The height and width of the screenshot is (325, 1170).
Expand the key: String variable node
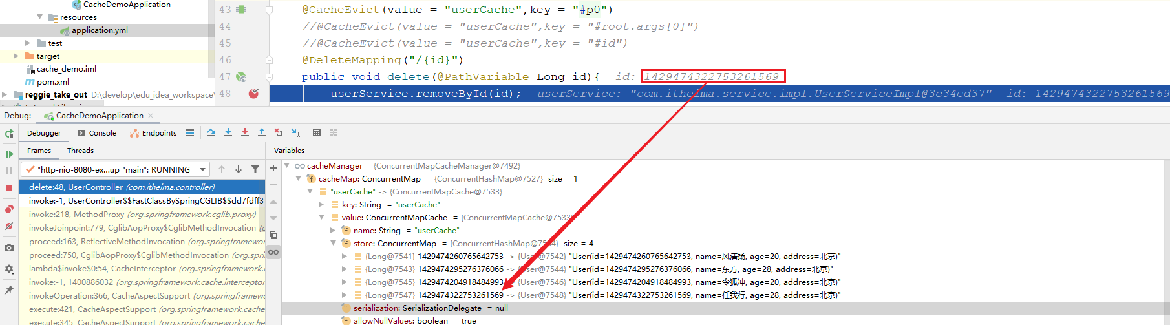[x=321, y=205]
